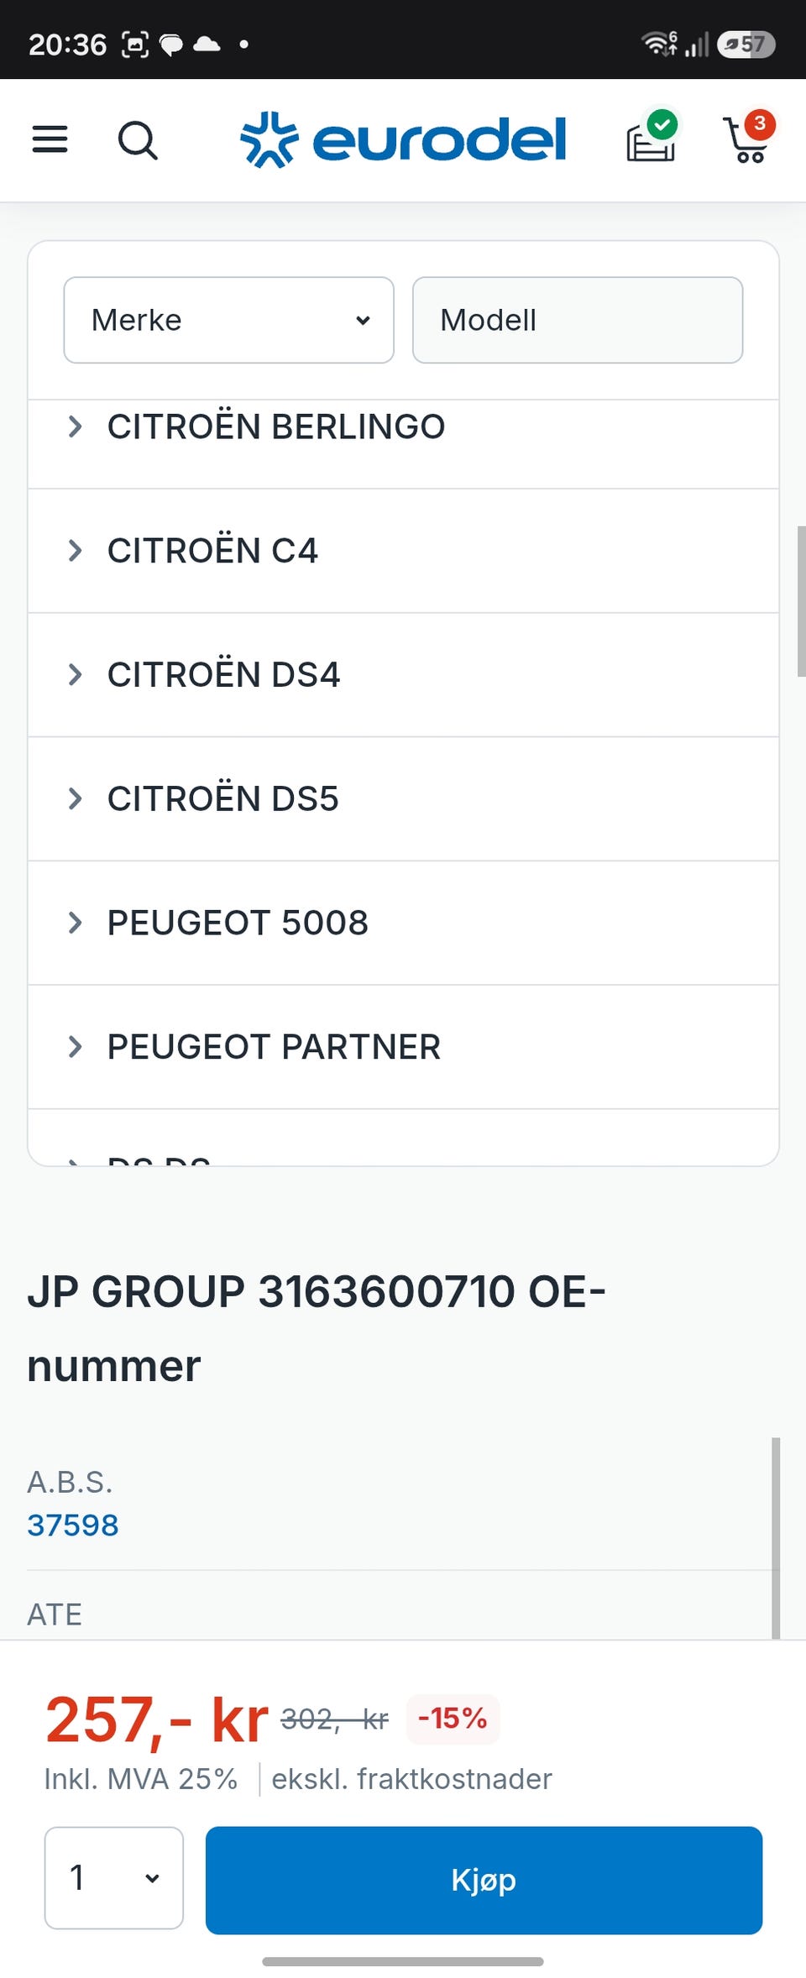Tap the Kjøp buy button
The width and height of the screenshot is (806, 1978).
tap(484, 1880)
